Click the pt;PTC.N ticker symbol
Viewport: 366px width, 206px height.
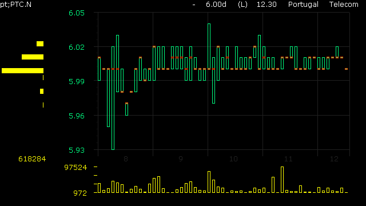point(15,5)
